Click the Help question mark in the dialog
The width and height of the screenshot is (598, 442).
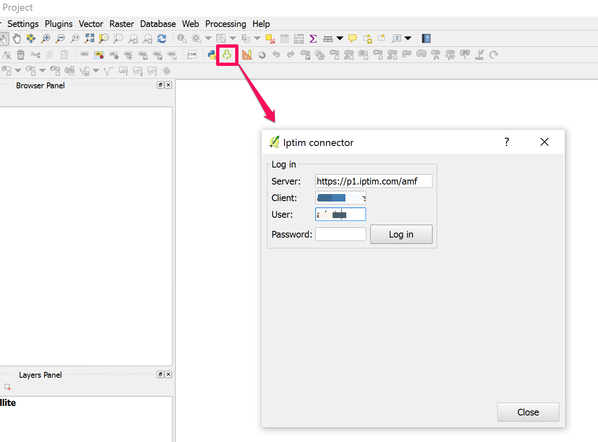point(506,142)
